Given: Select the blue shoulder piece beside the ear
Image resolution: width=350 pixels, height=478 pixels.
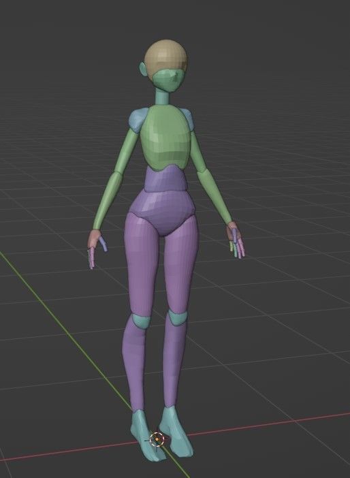Looking at the screenshot, I should 138,121.
